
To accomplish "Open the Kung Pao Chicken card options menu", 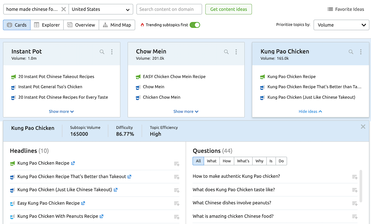I will tap(361, 52).
